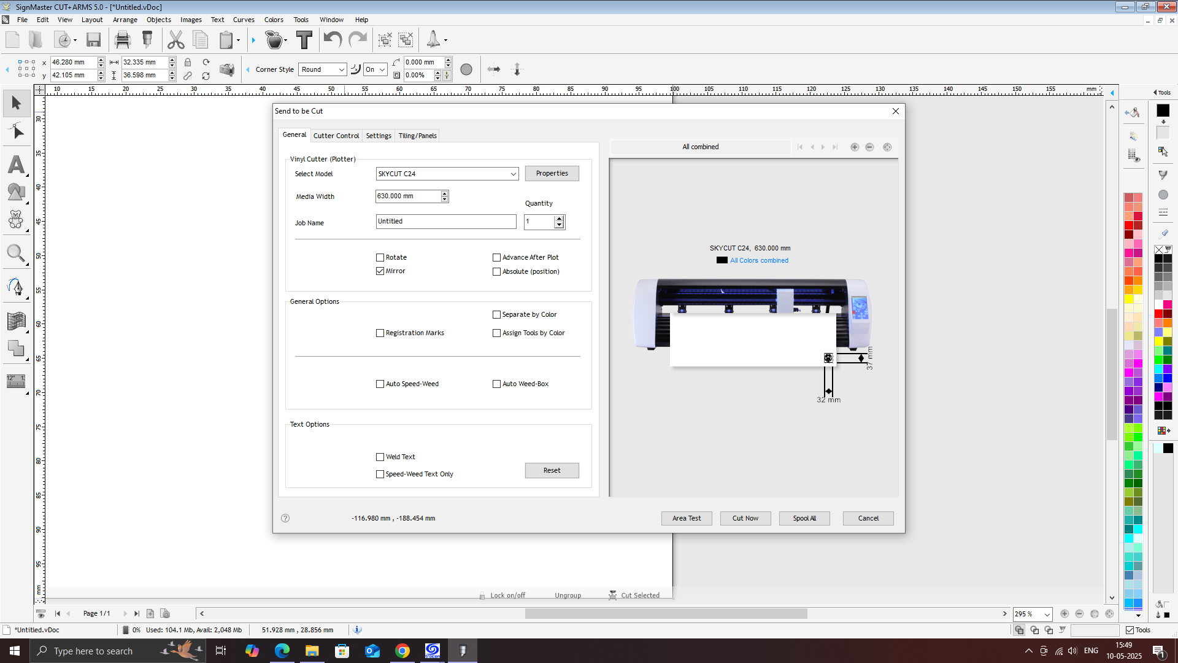Screen dimensions: 1178x663
Task: Click the large T text toolbar icon
Action: coord(304,41)
